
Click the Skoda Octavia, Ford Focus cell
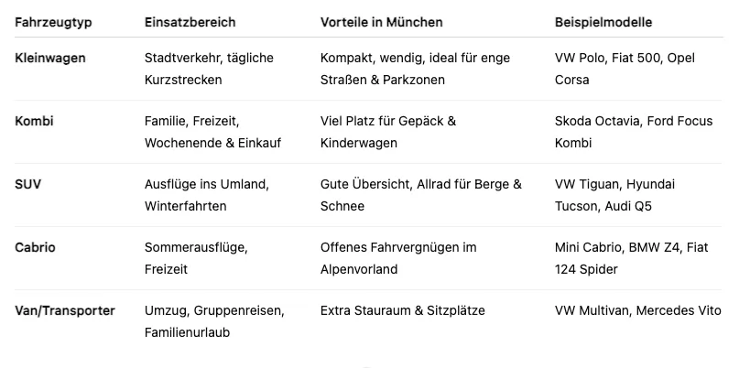click(633, 132)
